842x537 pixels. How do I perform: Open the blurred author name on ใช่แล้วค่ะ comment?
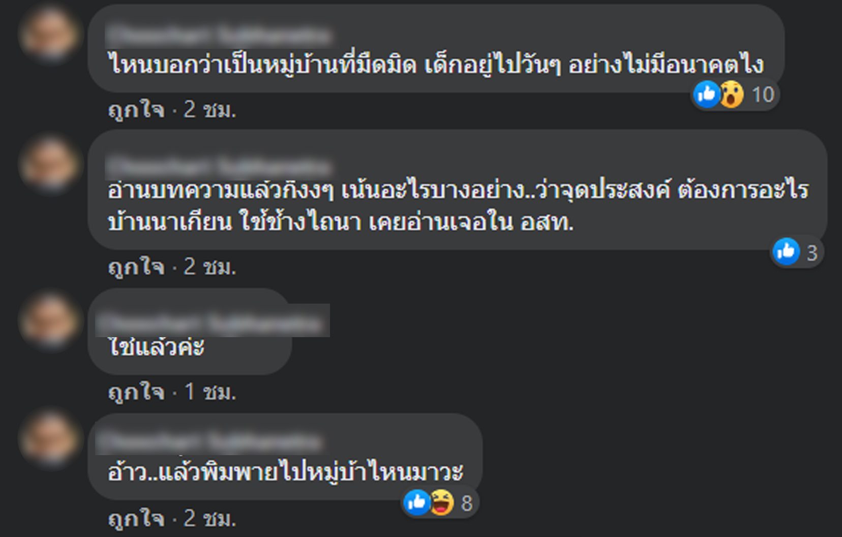213,321
